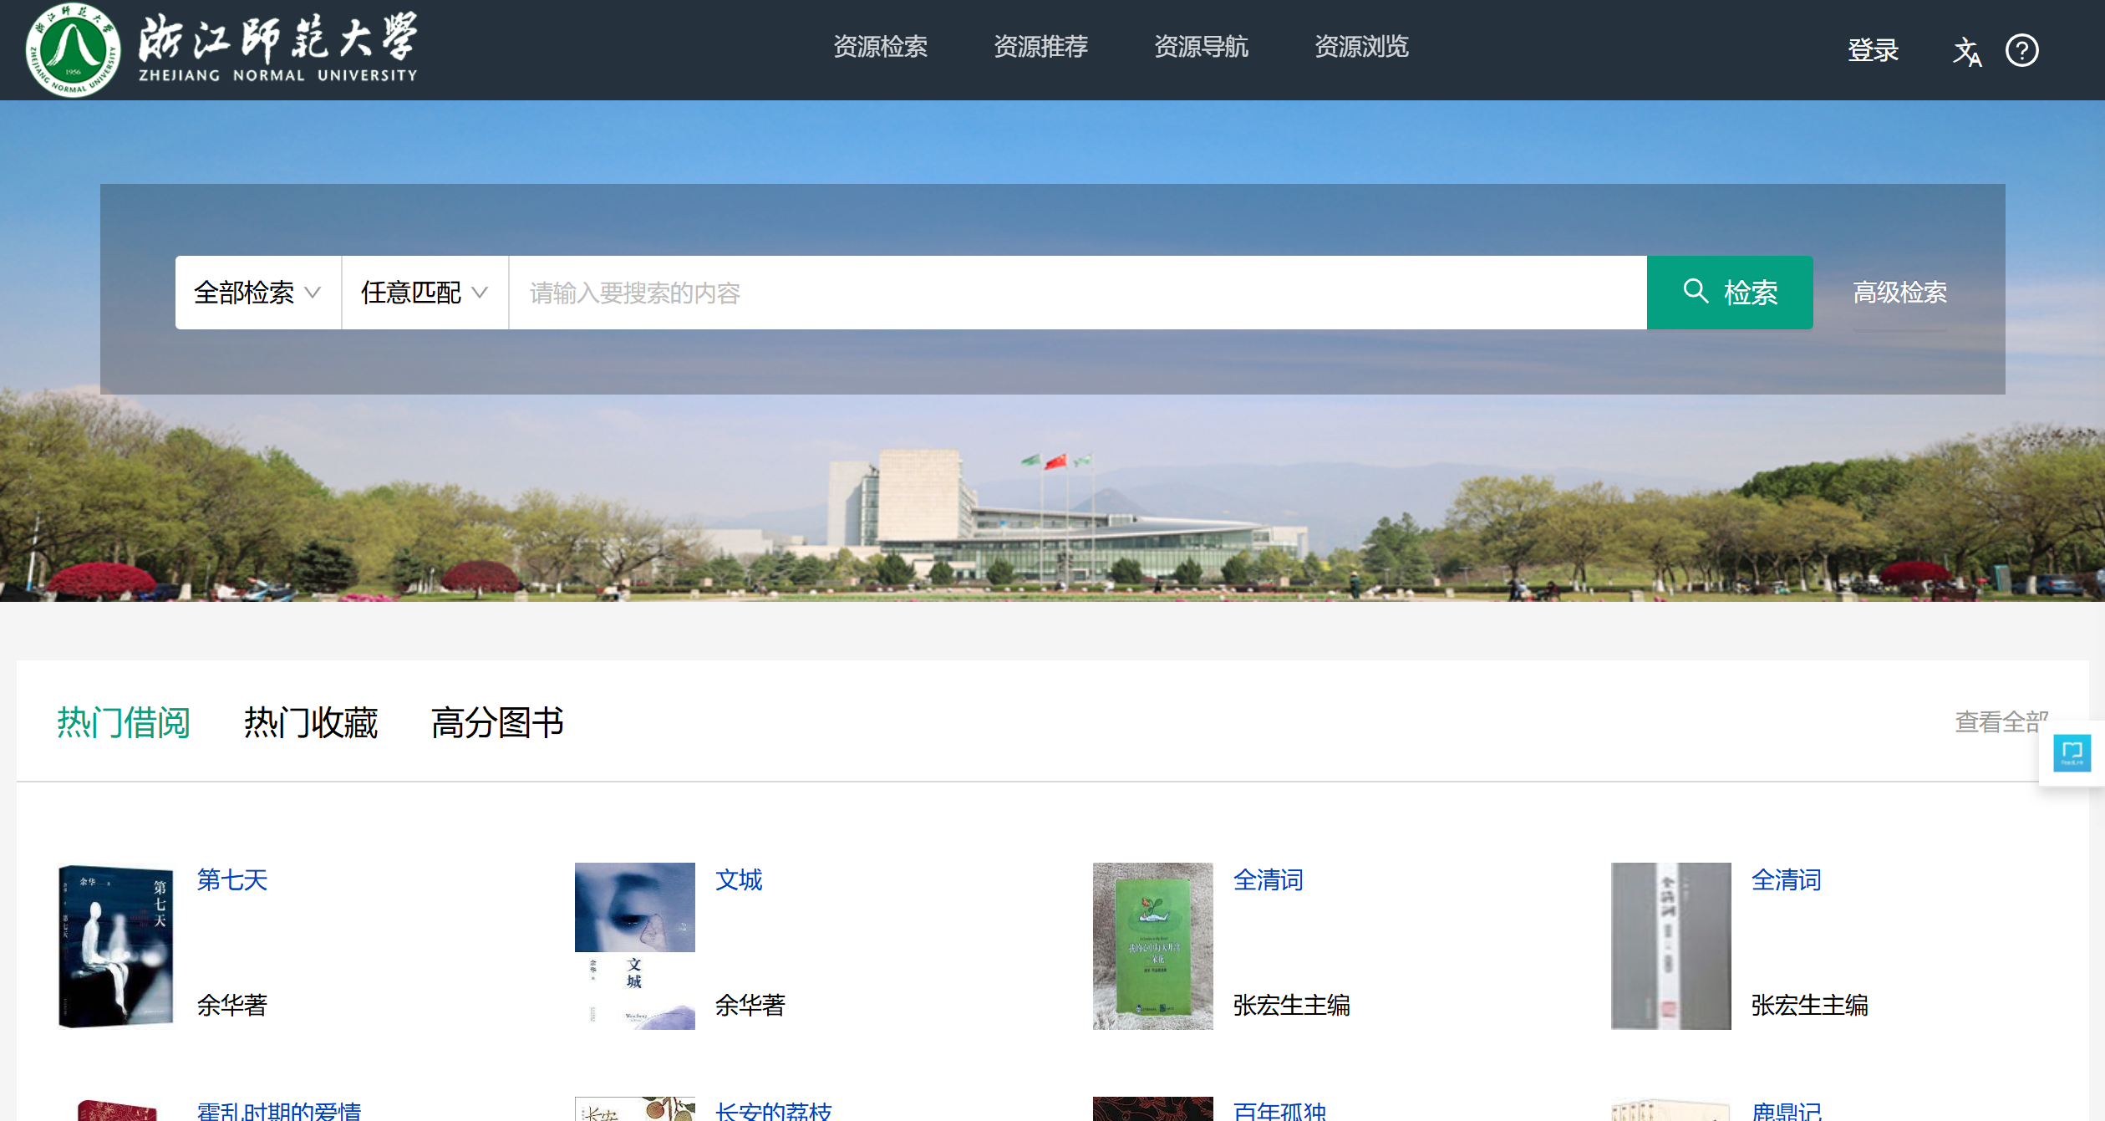This screenshot has width=2105, height=1121.
Task: Click the green 全清词 book cover
Action: tap(1152, 945)
